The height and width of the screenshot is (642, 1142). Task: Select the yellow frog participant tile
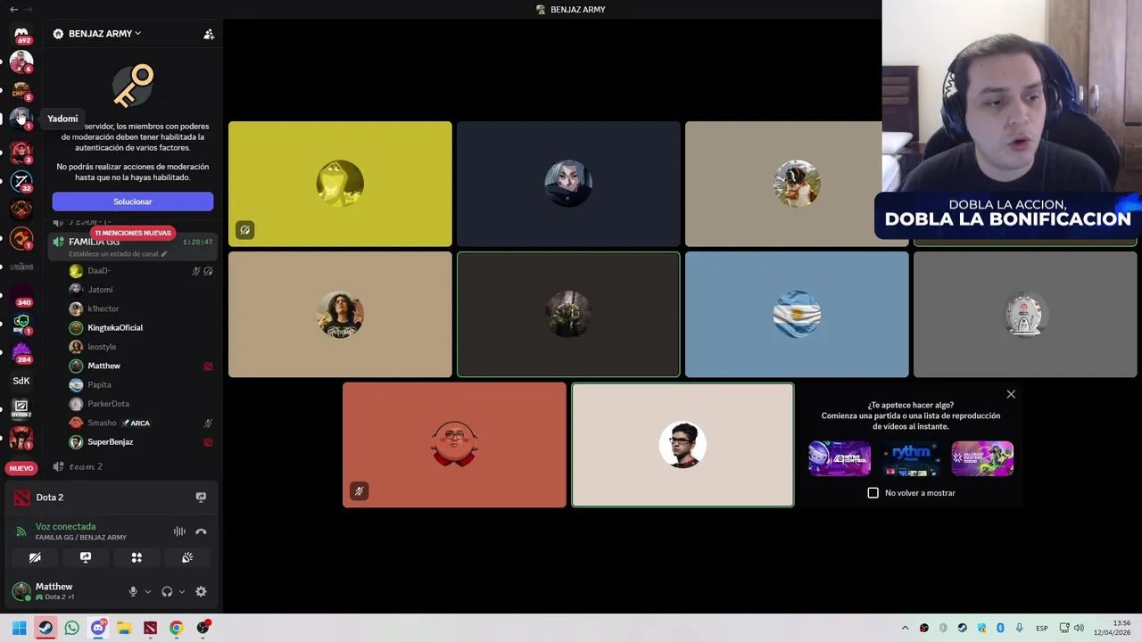click(x=340, y=184)
